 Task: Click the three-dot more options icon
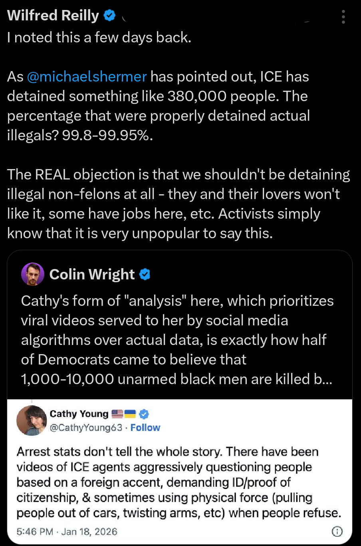[x=343, y=17]
